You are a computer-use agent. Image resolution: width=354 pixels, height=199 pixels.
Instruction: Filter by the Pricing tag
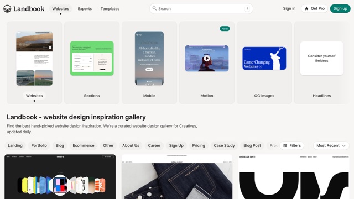coord(199,146)
